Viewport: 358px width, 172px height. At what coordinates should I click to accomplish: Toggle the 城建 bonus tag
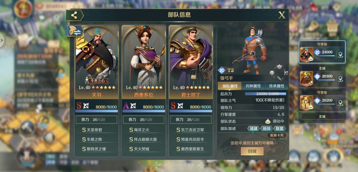point(254,128)
